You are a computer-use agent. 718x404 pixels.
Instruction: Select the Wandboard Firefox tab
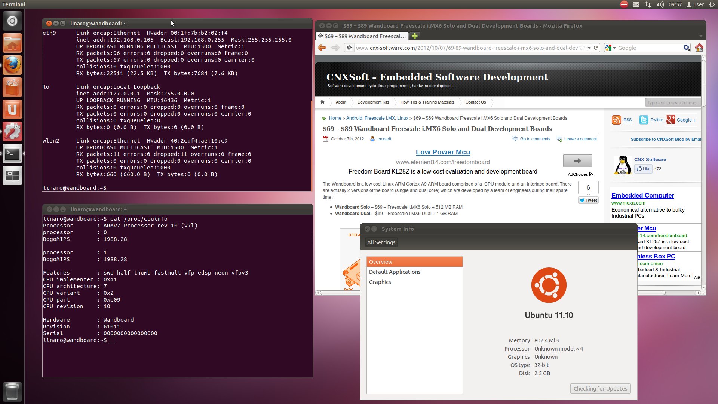click(362, 36)
